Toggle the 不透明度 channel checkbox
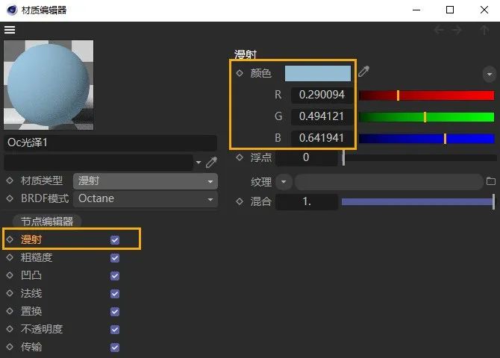The image size is (500, 358). [x=115, y=329]
